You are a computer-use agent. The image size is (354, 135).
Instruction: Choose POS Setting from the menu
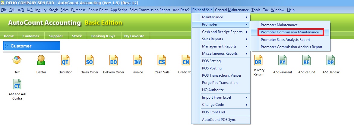point(211,61)
